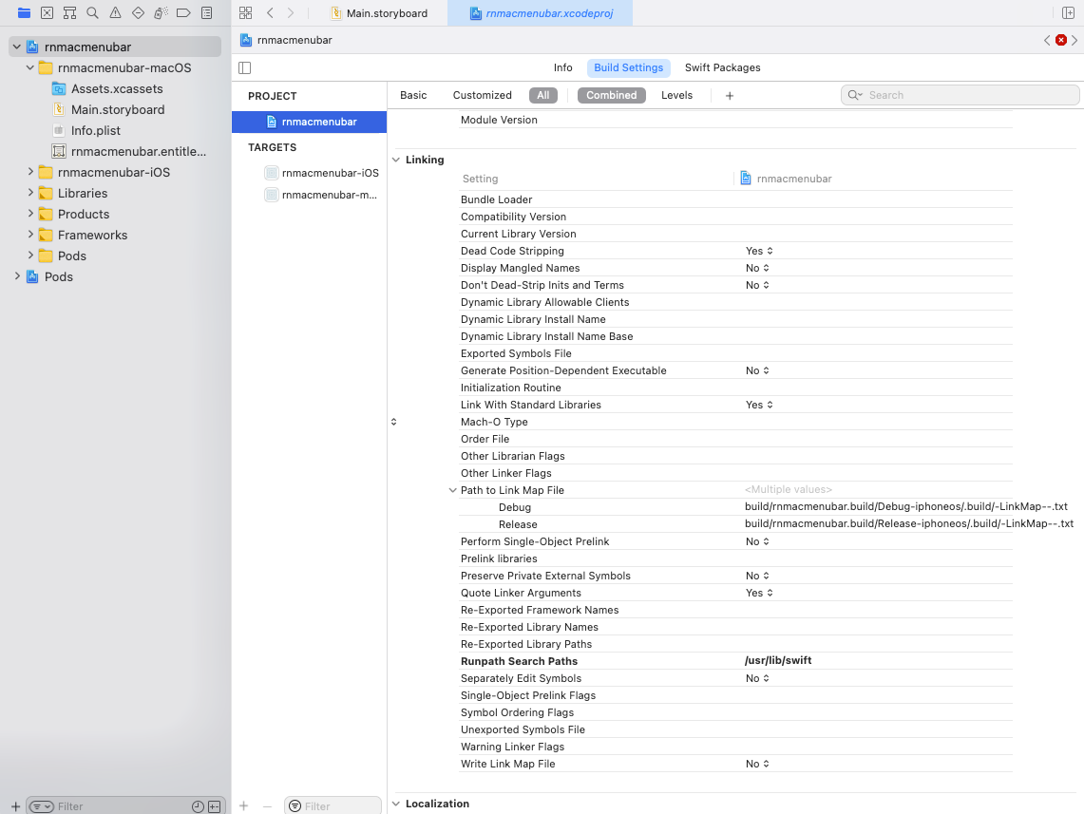Click the add build setting plus
The height and width of the screenshot is (814, 1084).
[730, 95]
